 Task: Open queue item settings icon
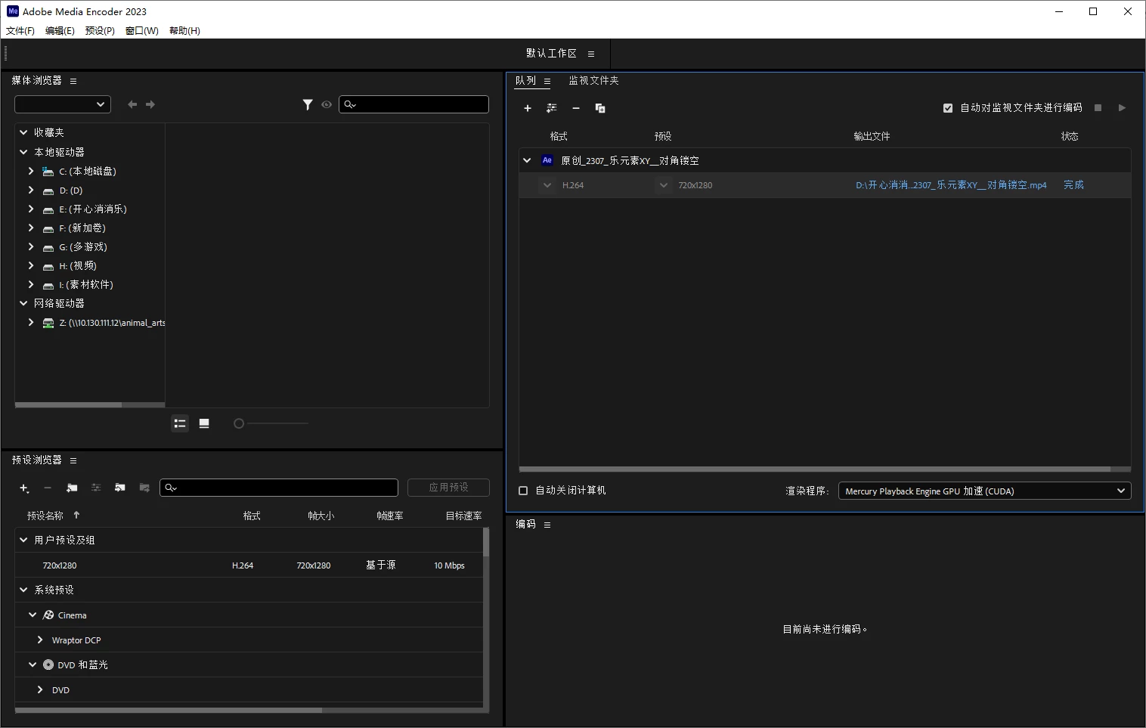pyautogui.click(x=552, y=108)
